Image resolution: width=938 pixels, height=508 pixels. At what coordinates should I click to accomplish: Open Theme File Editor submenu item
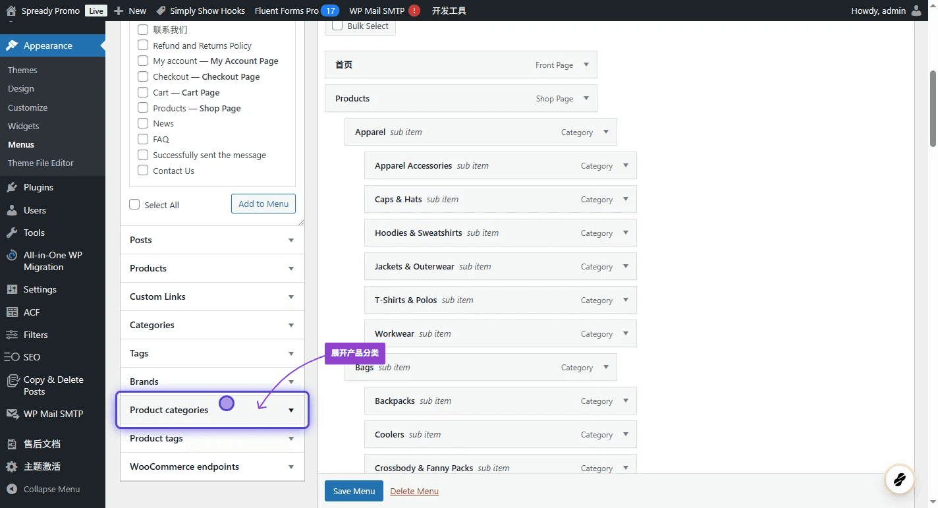coord(41,163)
